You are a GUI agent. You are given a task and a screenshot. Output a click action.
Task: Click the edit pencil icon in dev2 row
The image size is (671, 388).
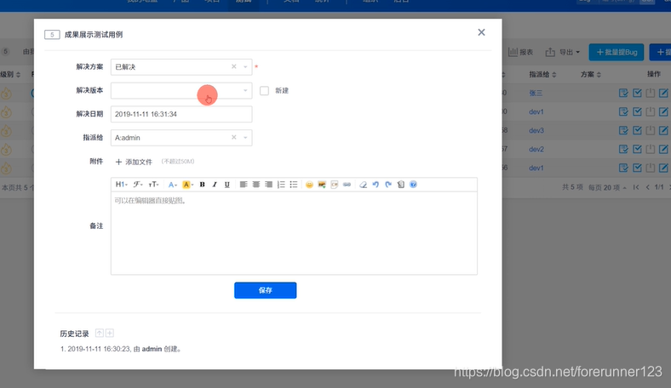663,149
